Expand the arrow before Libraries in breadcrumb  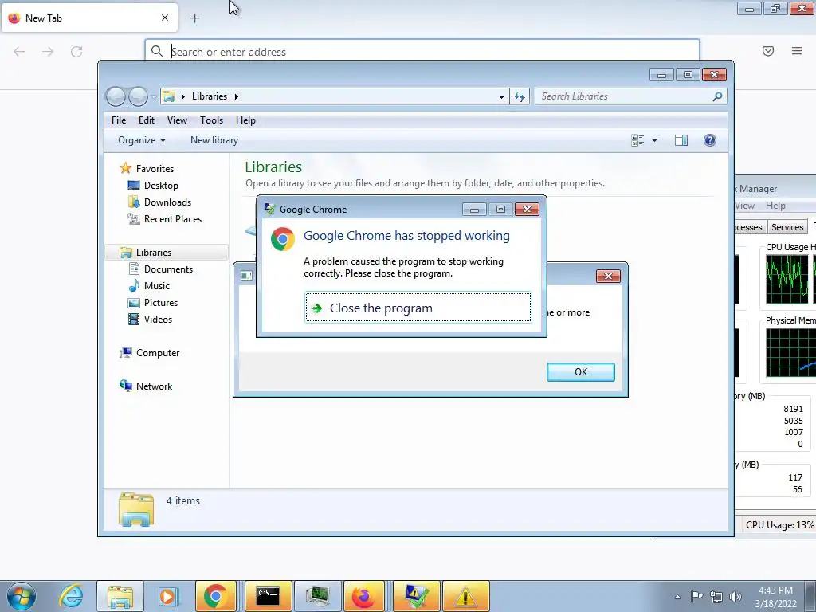[x=182, y=96]
